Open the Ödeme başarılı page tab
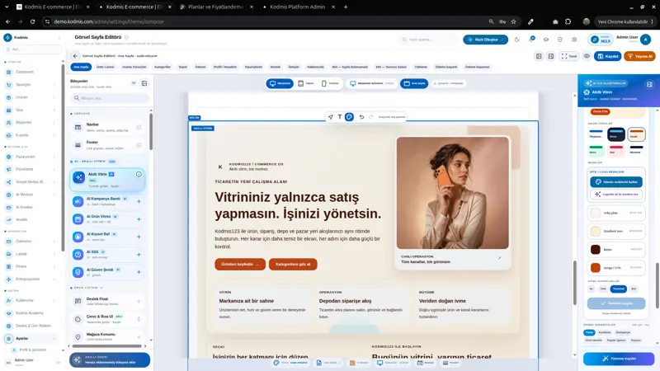This screenshot has width=660, height=371. click(x=445, y=67)
